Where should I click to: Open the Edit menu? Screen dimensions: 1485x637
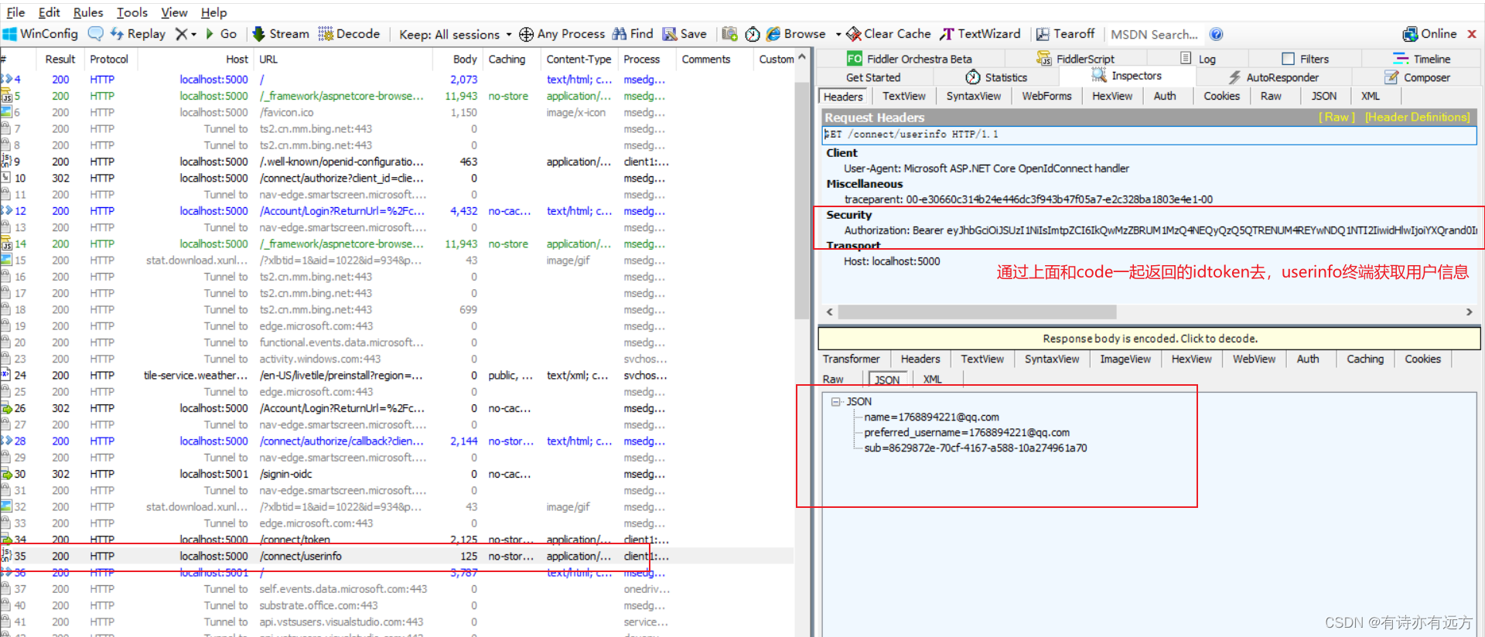49,12
